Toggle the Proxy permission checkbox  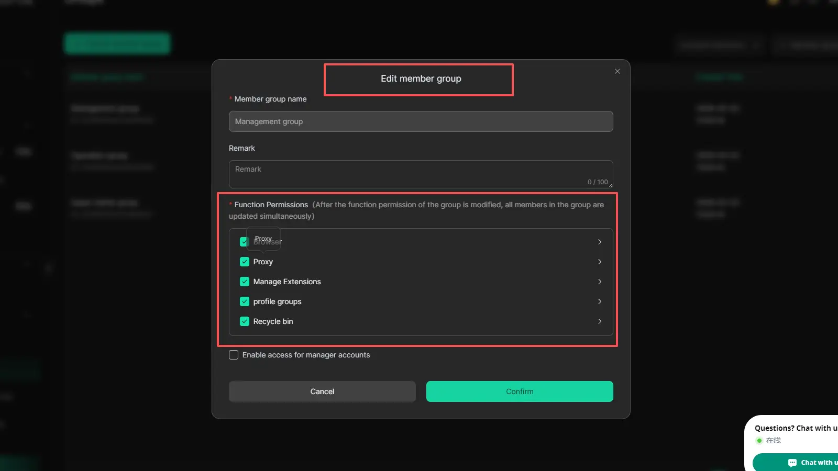[x=245, y=262]
